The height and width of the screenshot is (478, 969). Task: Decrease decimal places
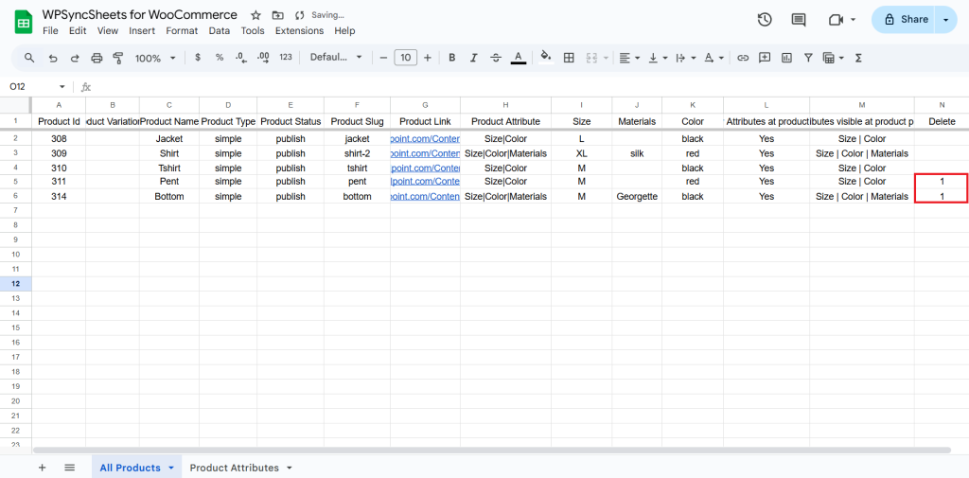pyautogui.click(x=241, y=58)
